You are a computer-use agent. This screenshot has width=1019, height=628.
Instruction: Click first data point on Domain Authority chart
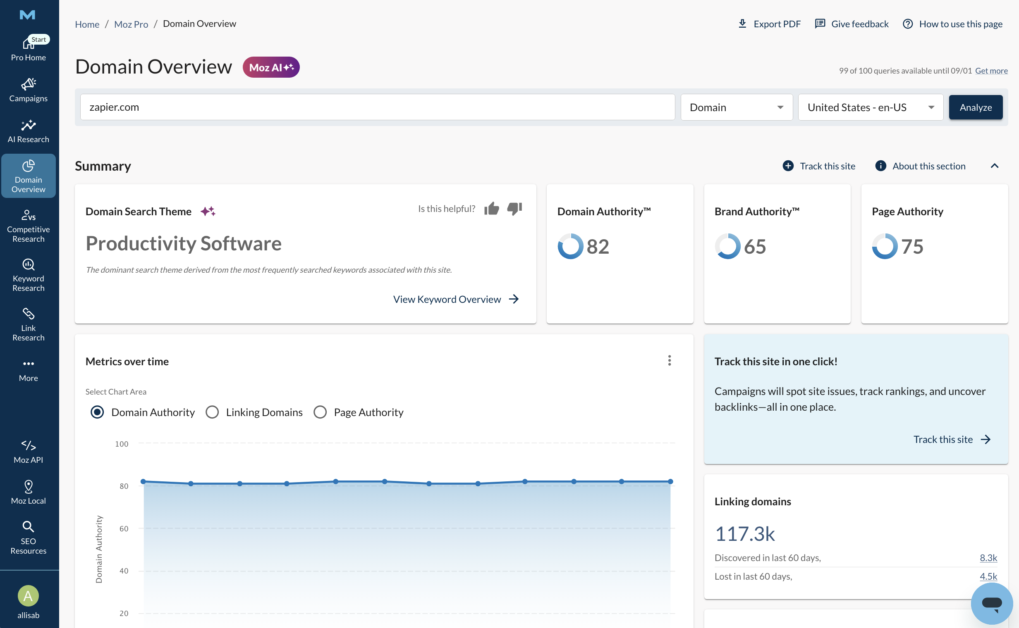(x=144, y=481)
